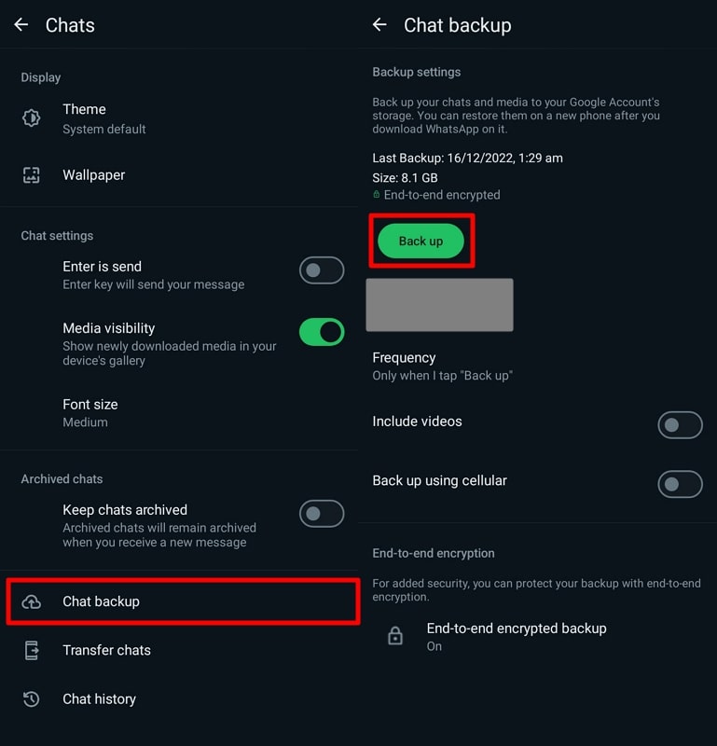
Task: Select the Wallpaper icon
Action: point(31,174)
